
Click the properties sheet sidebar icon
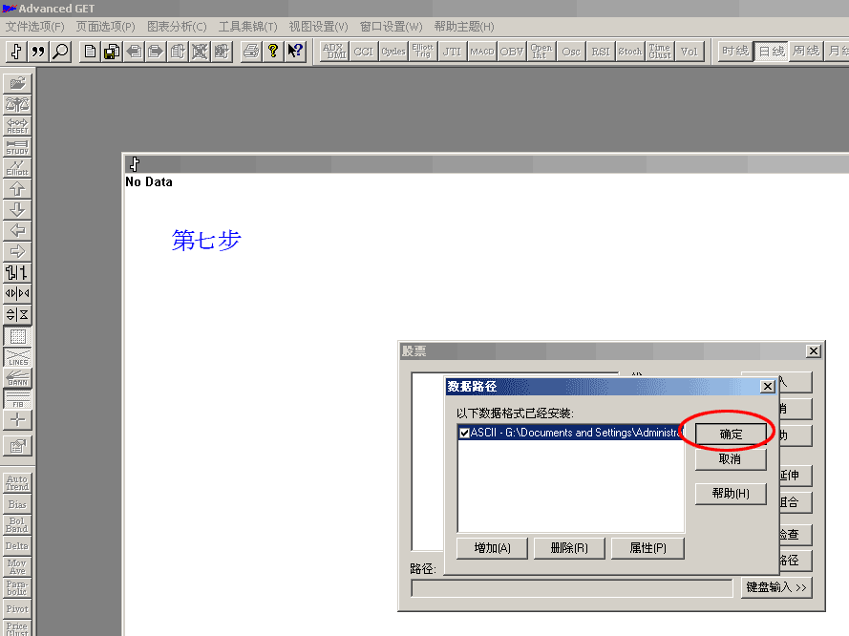point(17,446)
